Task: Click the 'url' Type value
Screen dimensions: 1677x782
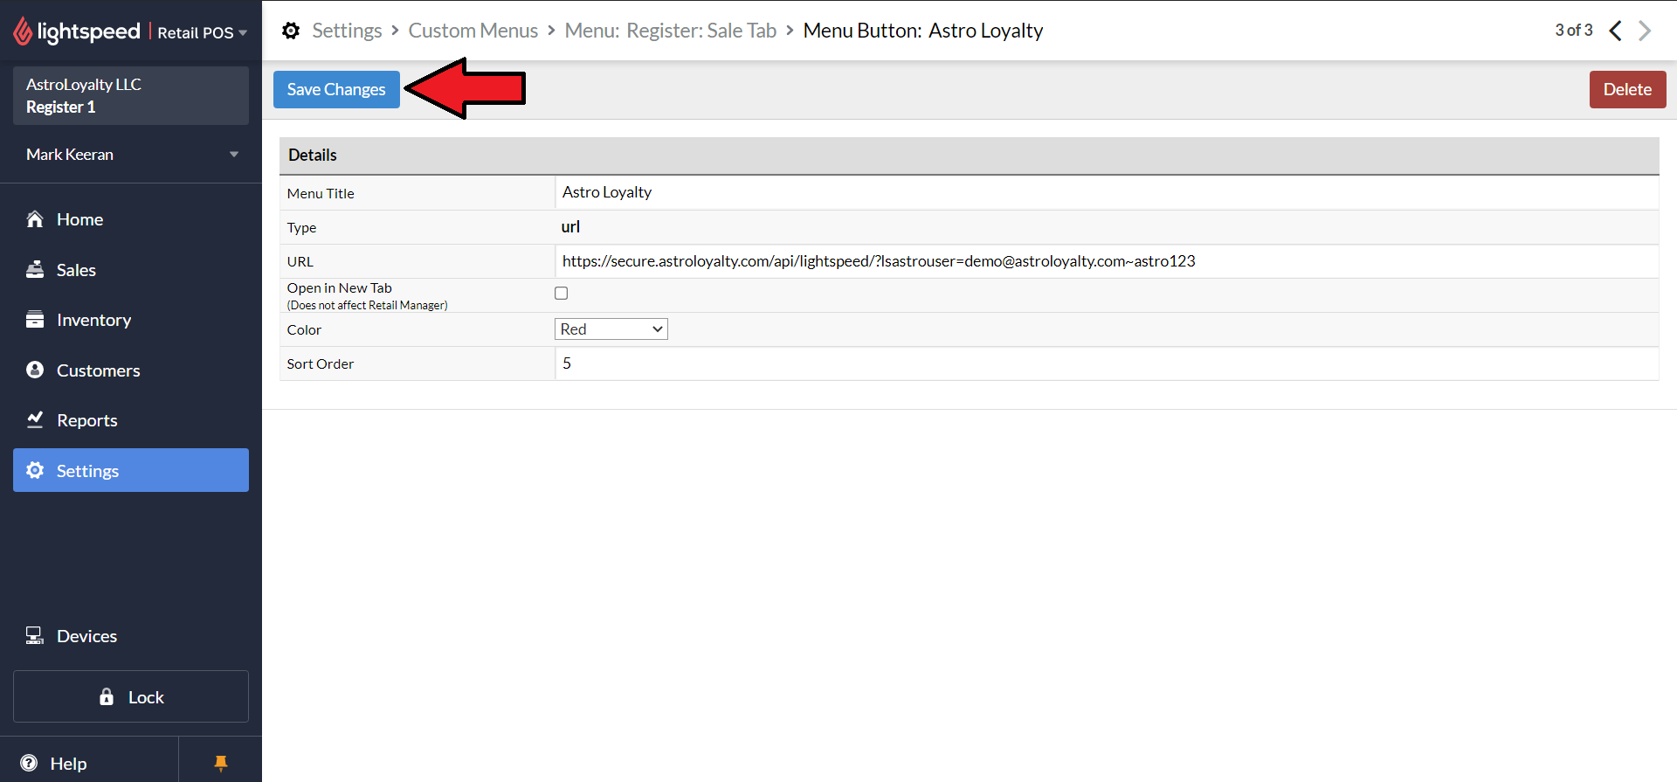Action: (x=570, y=227)
